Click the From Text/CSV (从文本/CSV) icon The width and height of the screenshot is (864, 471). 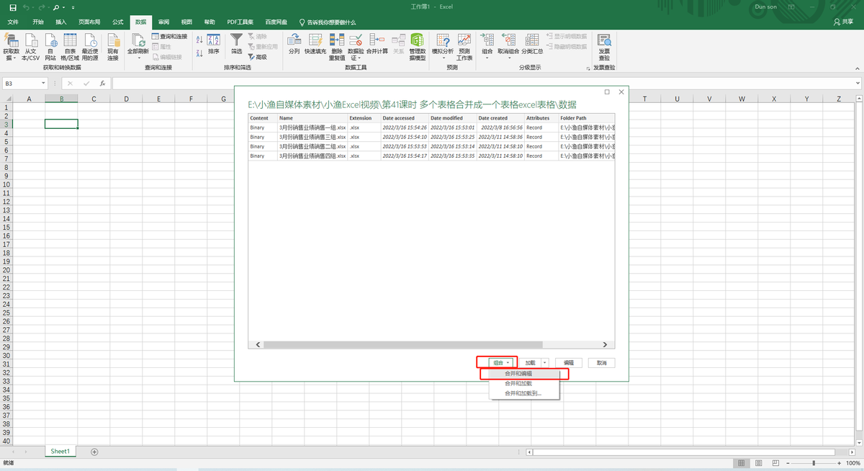[x=31, y=41]
